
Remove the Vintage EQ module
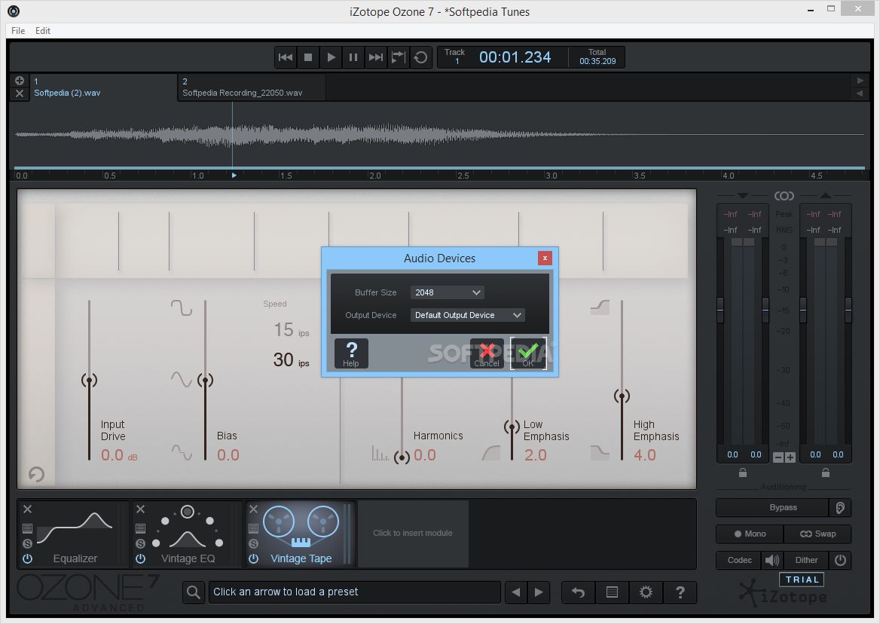click(140, 509)
